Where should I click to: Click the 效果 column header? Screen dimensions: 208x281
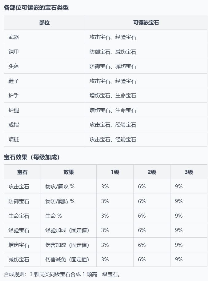coord(68,172)
